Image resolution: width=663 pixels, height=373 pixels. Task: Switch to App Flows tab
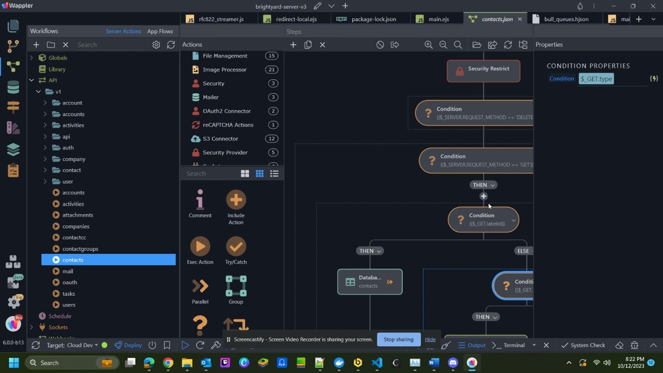tap(160, 31)
